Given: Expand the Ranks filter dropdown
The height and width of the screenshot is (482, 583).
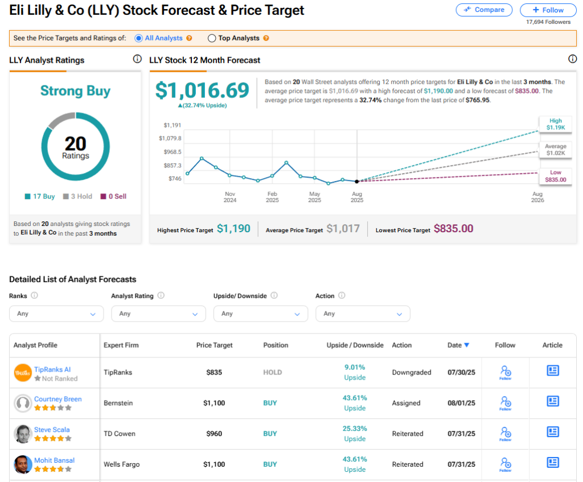Looking at the screenshot, I should 56,314.
